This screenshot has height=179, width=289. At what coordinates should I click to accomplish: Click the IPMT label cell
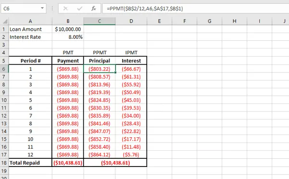point(131,53)
